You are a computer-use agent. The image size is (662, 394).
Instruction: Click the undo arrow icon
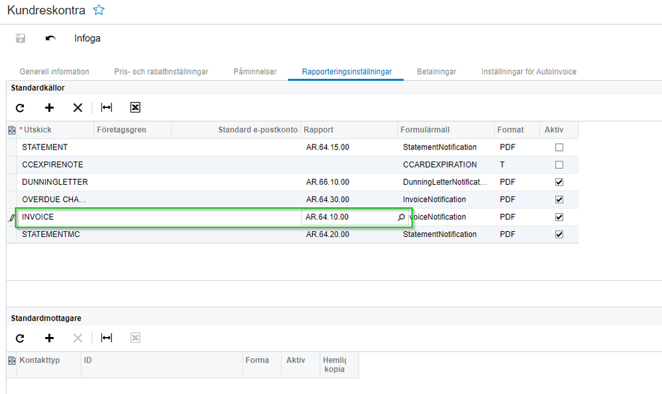pos(50,38)
